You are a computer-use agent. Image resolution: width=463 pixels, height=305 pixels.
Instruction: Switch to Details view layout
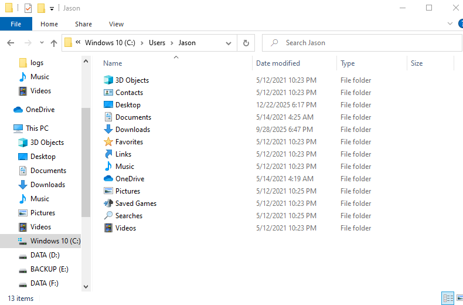(x=448, y=298)
